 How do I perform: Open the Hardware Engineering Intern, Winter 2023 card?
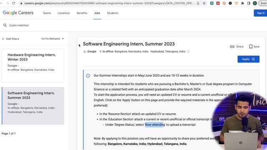coord(33,66)
